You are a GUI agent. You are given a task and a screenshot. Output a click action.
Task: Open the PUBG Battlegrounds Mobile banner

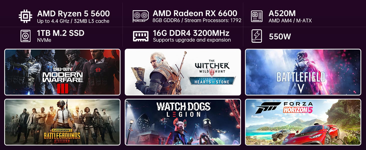click(62, 122)
